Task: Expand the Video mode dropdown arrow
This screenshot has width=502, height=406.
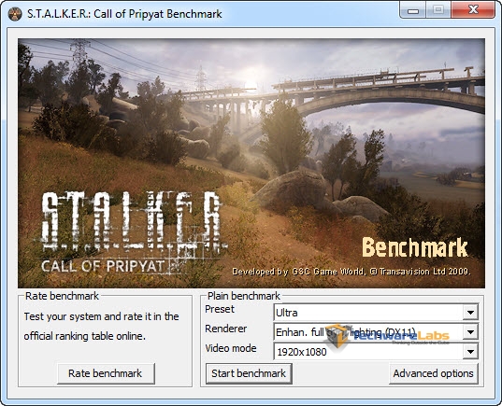Action: (x=470, y=352)
